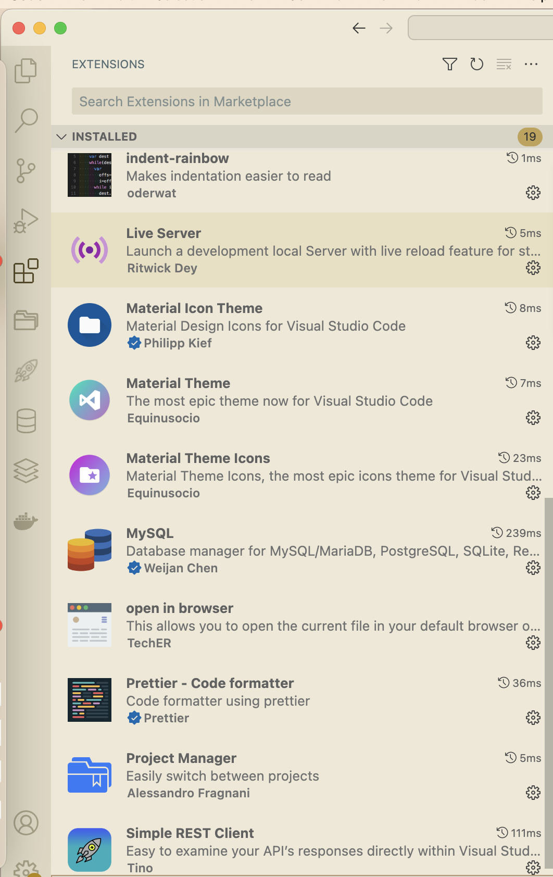Refresh the extensions list

[x=477, y=64]
